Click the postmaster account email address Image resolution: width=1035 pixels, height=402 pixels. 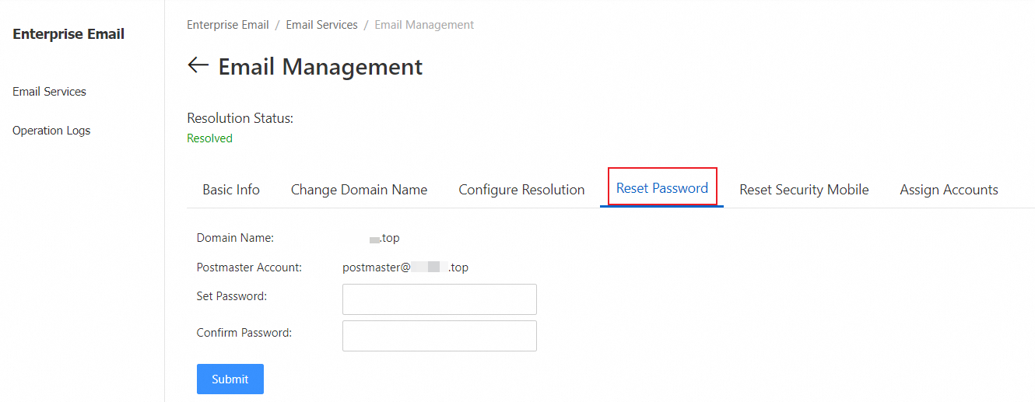pyautogui.click(x=405, y=267)
